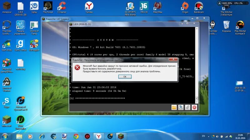Select the Bandicam desktop shortcut
Screen dimensions: 250x140
click(x=199, y=7)
